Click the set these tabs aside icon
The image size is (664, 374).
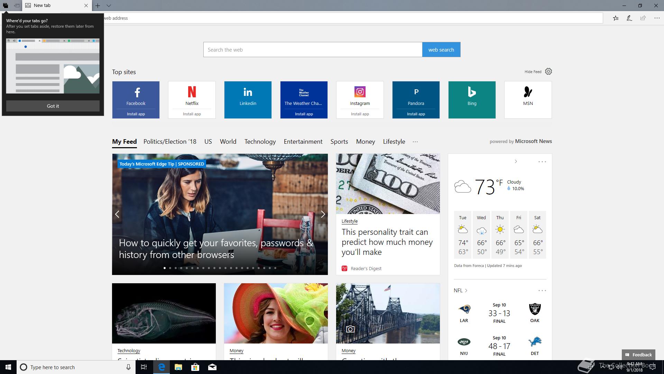point(17,6)
